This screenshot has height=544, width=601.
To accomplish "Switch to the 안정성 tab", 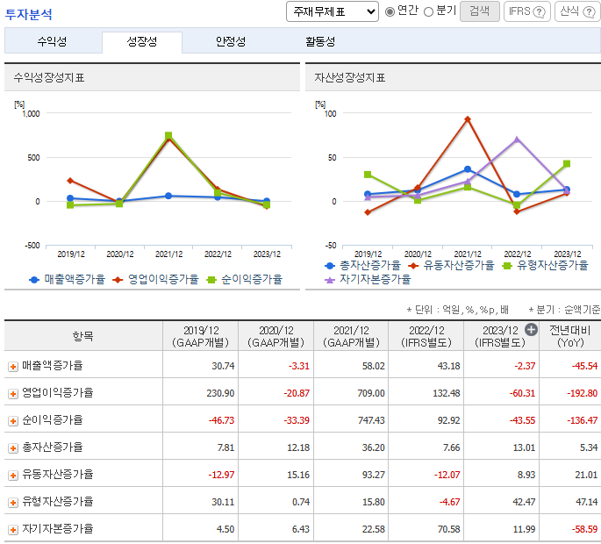I will pos(231,41).
